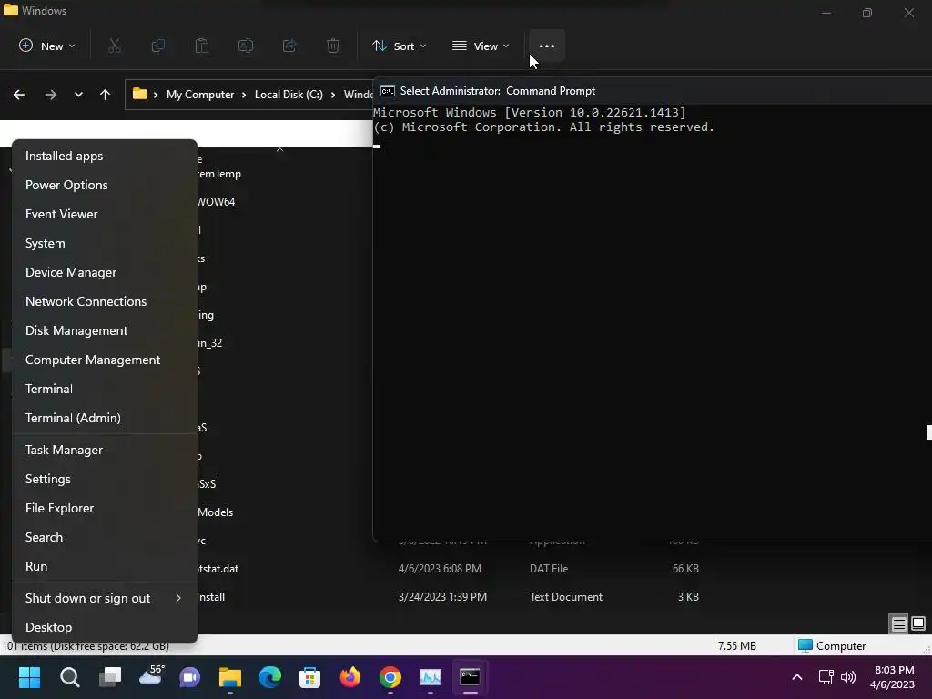Launch Terminal (Admin)
The image size is (932, 699).
point(105,418)
